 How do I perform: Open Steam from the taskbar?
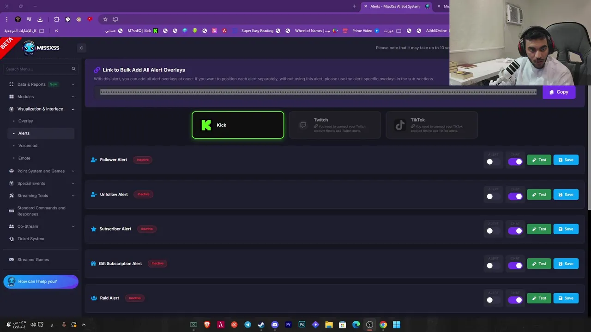(261, 325)
